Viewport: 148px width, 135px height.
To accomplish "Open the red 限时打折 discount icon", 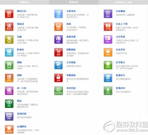I will (x=9, y=14).
